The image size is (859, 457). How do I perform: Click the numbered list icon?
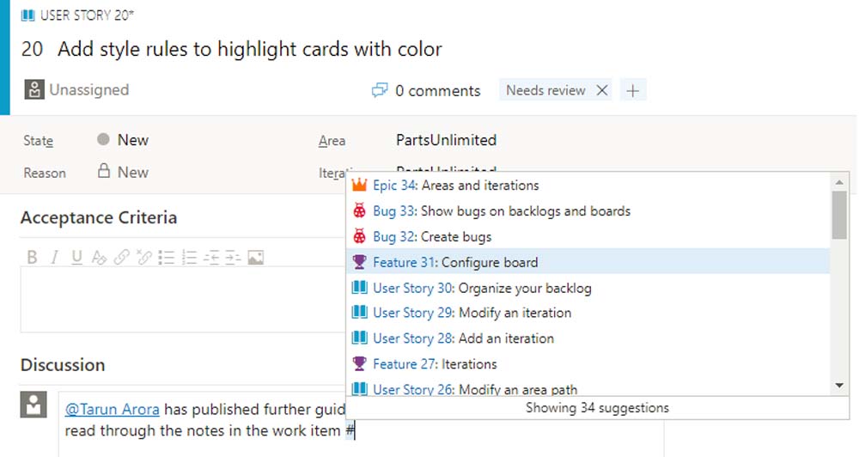tap(190, 257)
